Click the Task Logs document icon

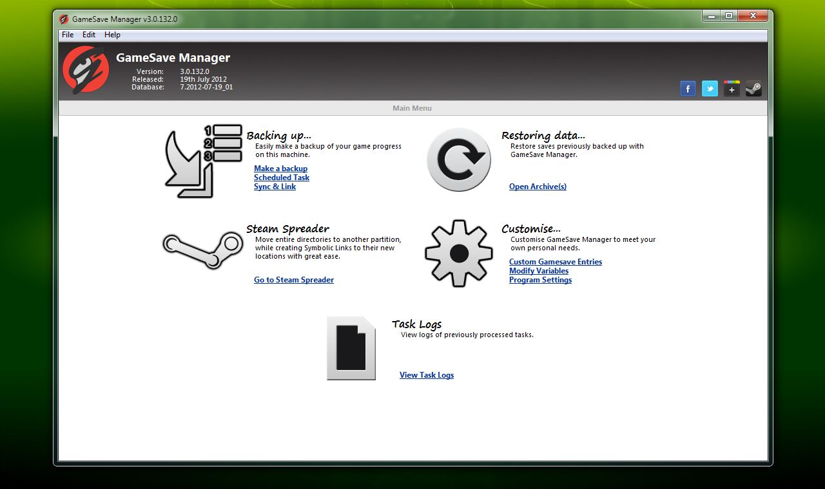tap(351, 348)
